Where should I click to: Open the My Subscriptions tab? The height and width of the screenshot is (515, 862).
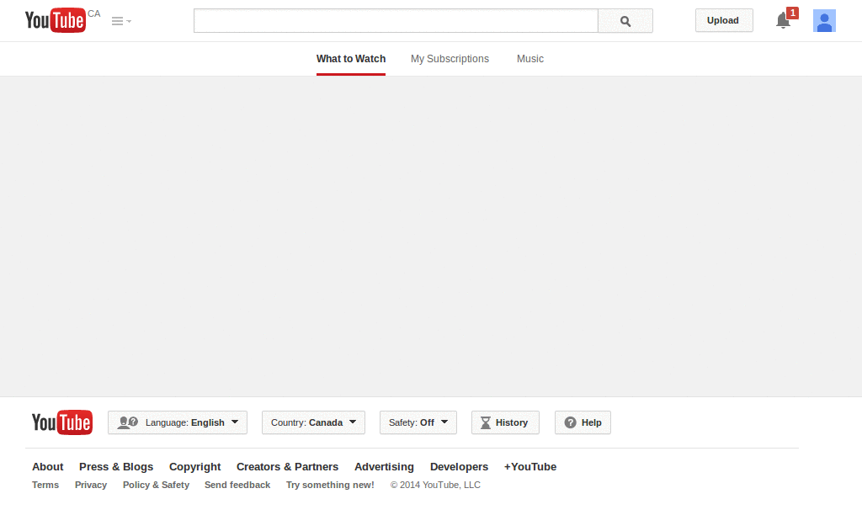450,59
